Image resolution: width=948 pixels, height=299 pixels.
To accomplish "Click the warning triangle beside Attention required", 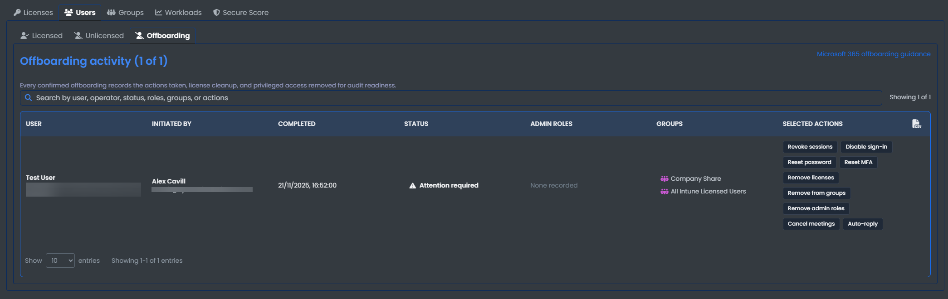I will (413, 185).
